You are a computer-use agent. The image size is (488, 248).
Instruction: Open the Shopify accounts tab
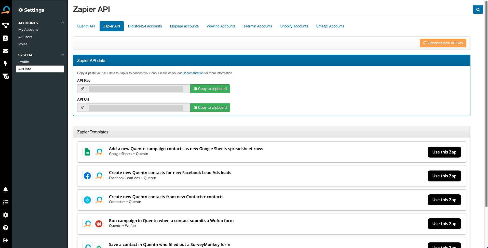[x=294, y=26]
